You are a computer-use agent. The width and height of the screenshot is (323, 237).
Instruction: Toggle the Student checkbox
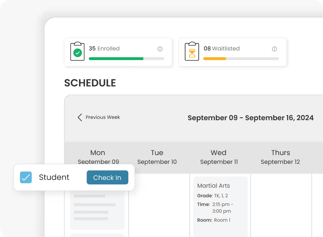(26, 177)
